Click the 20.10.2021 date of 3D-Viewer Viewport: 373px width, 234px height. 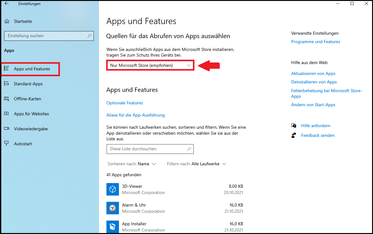[x=233, y=192]
